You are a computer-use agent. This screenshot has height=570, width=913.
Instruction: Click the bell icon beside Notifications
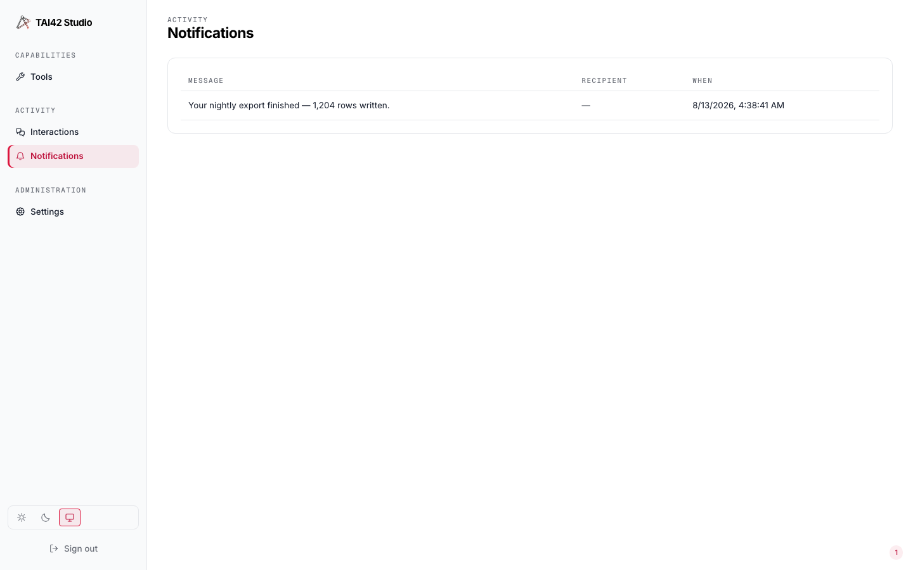click(x=20, y=156)
